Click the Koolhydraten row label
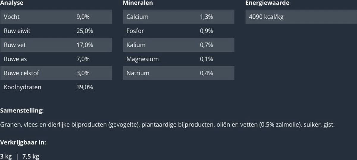The width and height of the screenshot is (357, 160). click(22, 87)
